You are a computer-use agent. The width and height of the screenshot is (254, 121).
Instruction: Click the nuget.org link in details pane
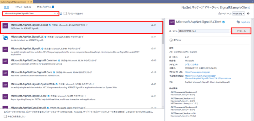[x=245, y=22]
